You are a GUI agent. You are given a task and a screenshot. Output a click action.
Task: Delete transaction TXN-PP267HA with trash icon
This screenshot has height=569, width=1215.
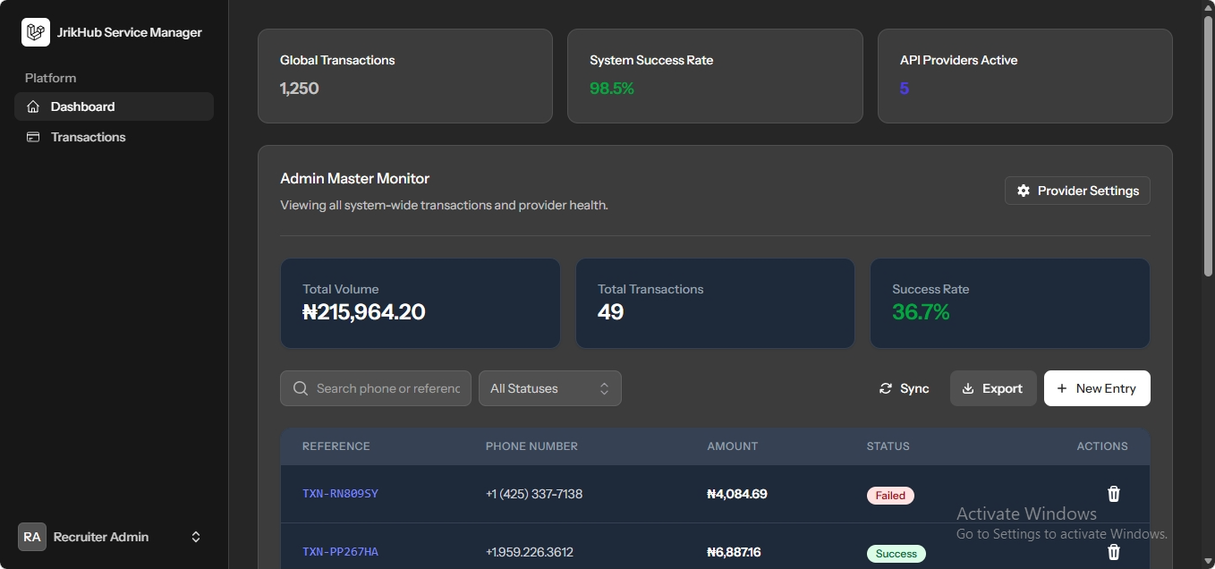coord(1114,552)
